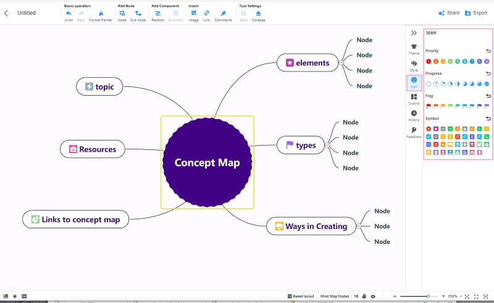Pick the red music note symbol icon
The width and height of the screenshot is (494, 303).
coord(458,137)
